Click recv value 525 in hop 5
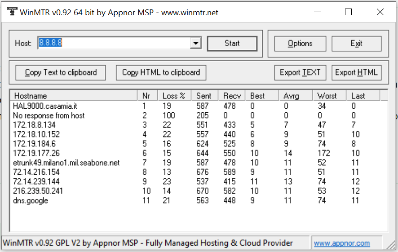The width and height of the screenshot is (398, 252). (230, 144)
